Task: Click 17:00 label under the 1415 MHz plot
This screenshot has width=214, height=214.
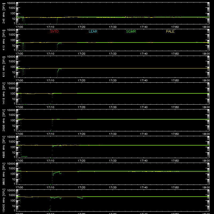Action: click(x=19, y=107)
